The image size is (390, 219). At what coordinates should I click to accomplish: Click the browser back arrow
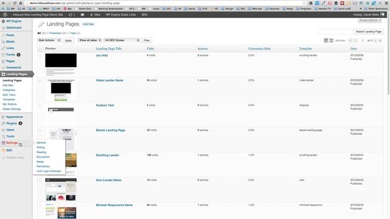[4, 3]
